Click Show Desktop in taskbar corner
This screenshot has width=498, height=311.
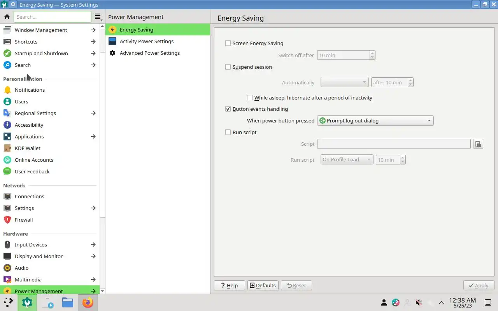coord(487,302)
